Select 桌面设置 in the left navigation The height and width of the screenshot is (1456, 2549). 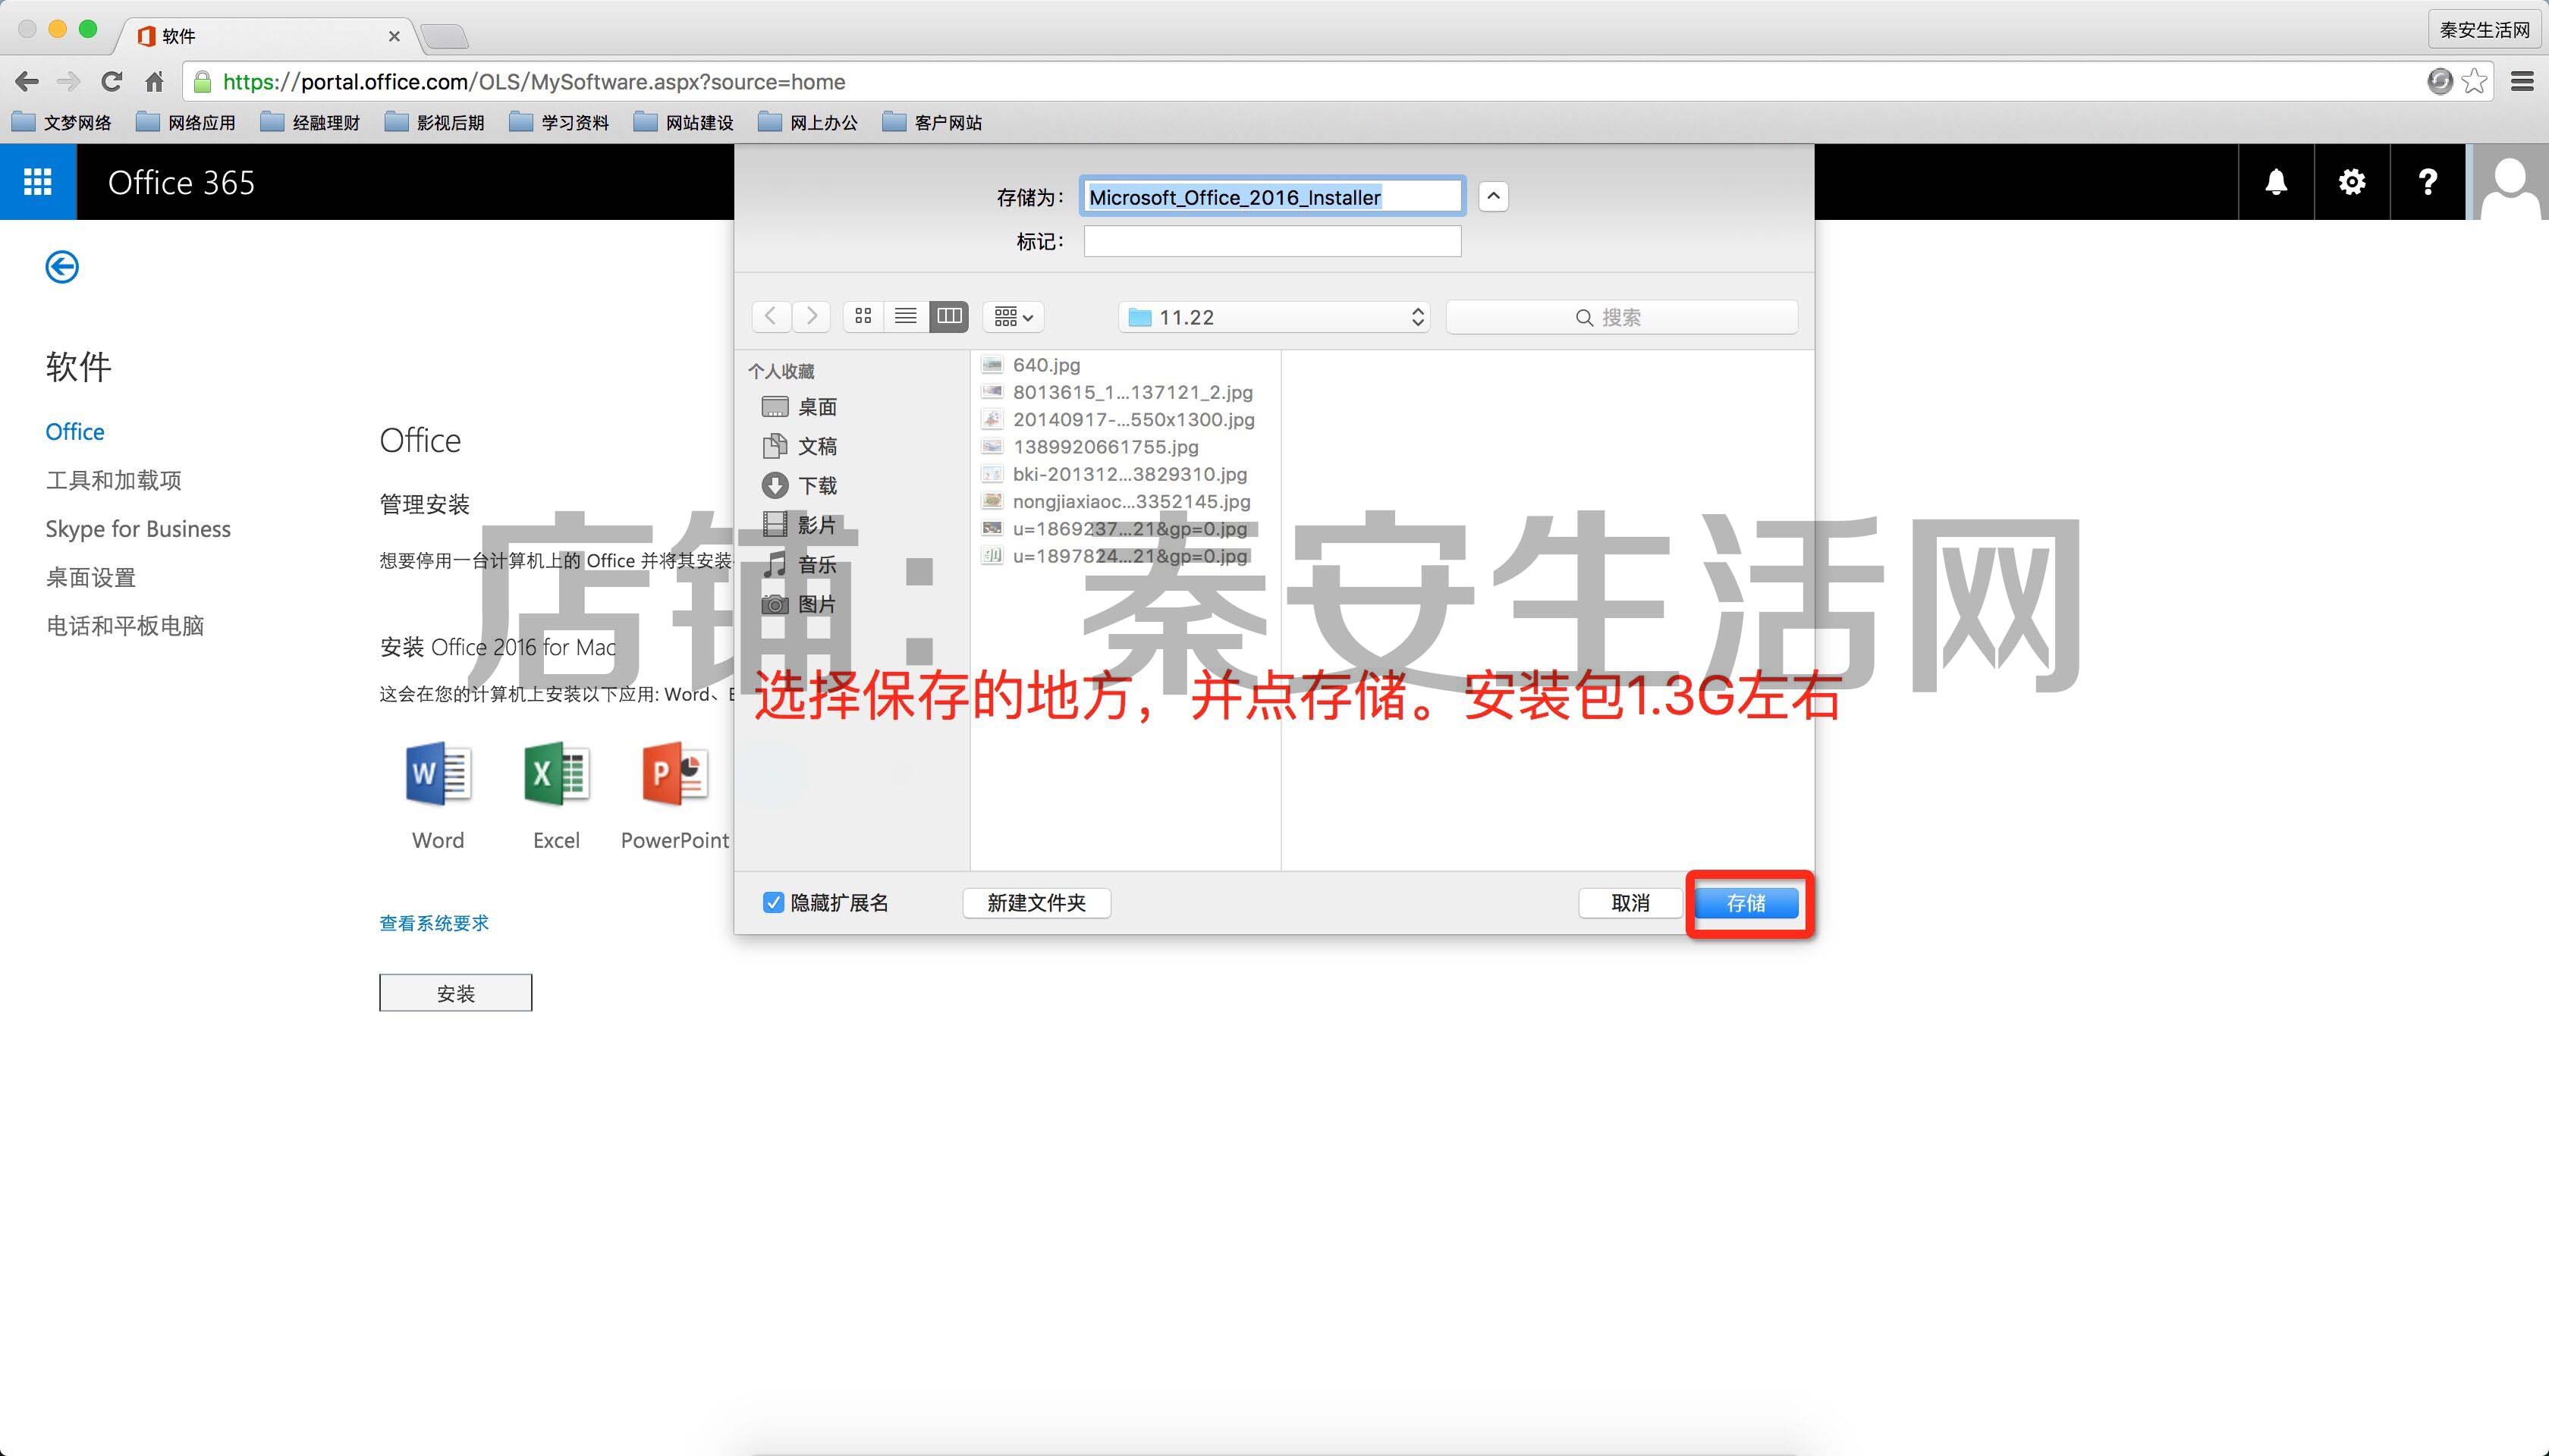point(91,577)
